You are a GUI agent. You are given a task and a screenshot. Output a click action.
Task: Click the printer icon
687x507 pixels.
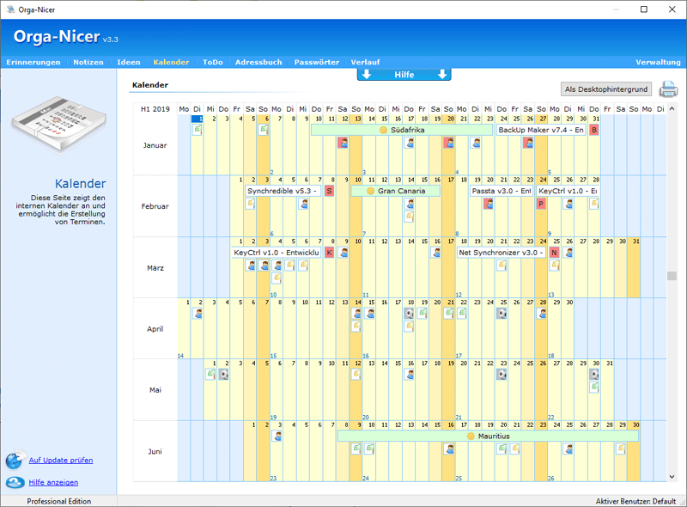pyautogui.click(x=668, y=89)
